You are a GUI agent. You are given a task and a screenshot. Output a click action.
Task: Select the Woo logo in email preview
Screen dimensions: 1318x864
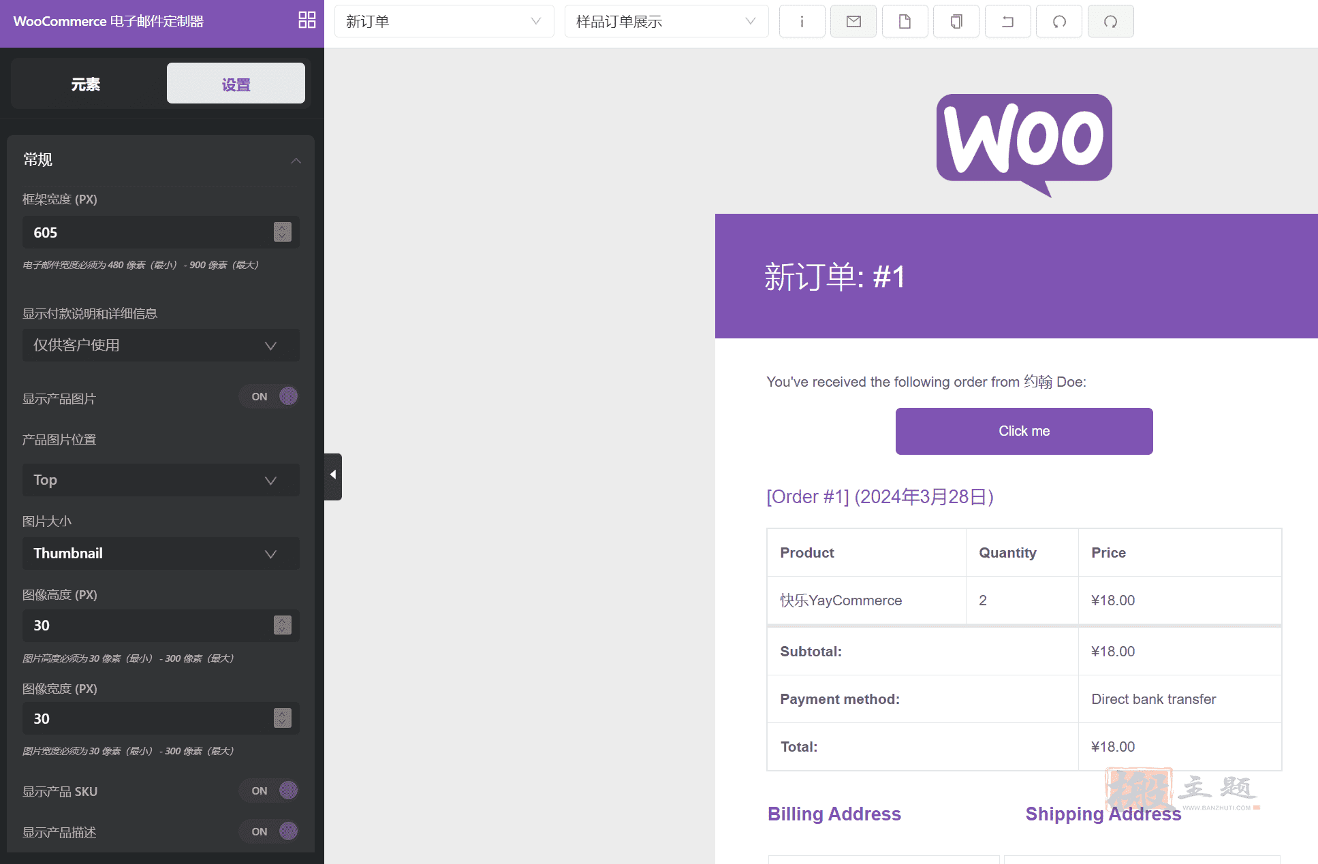tap(1024, 145)
